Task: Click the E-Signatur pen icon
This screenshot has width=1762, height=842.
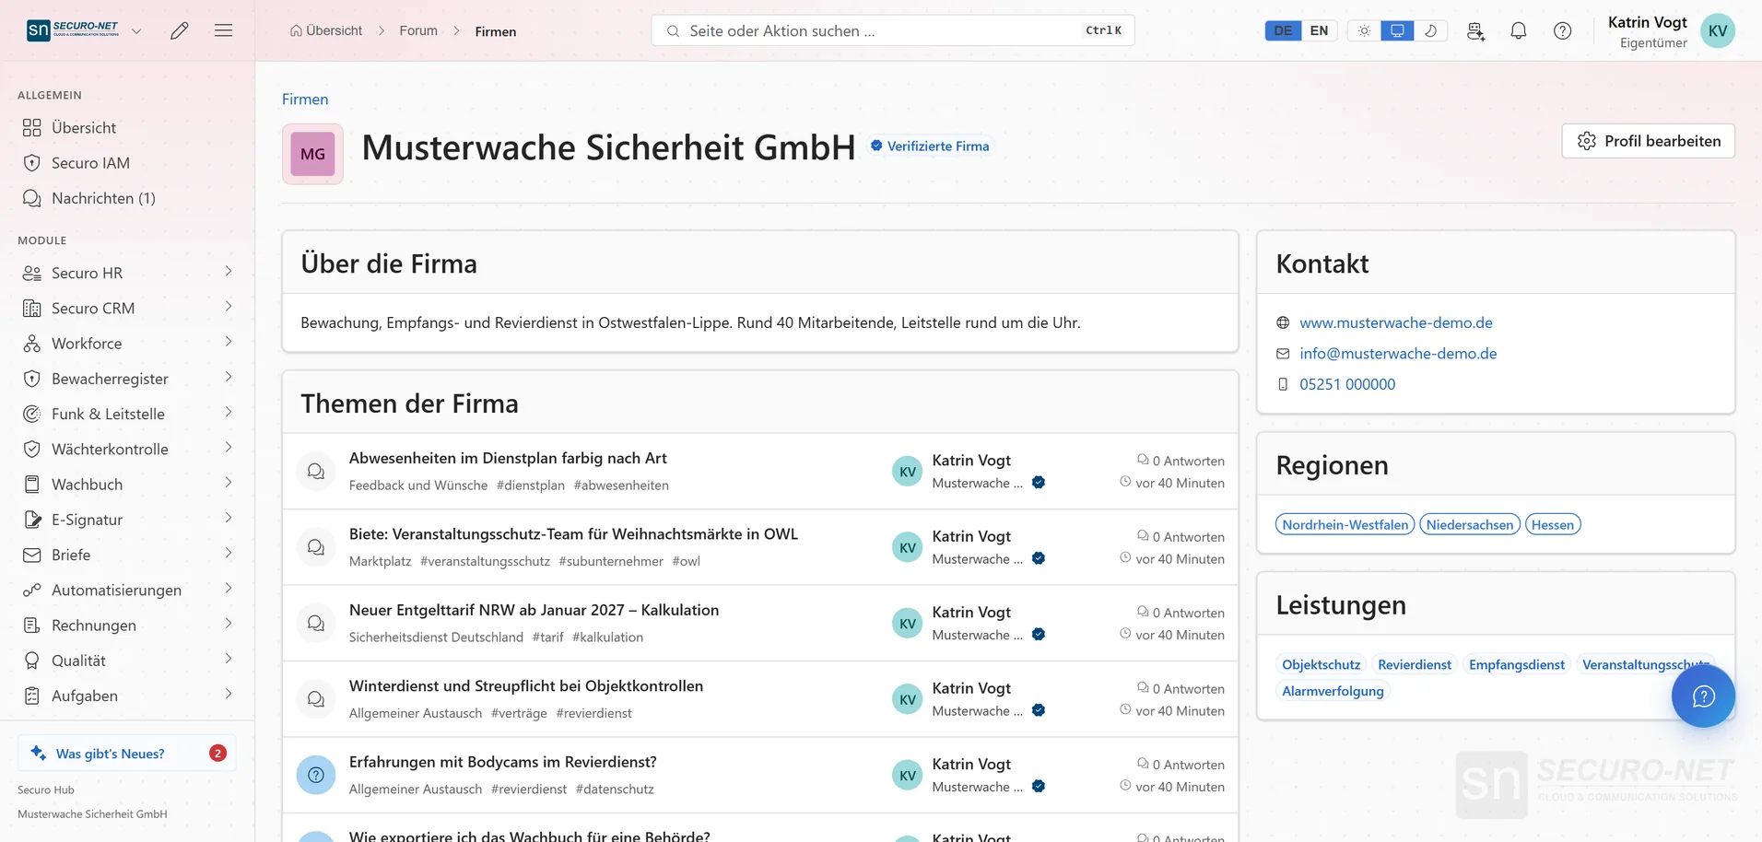Action: (x=32, y=520)
